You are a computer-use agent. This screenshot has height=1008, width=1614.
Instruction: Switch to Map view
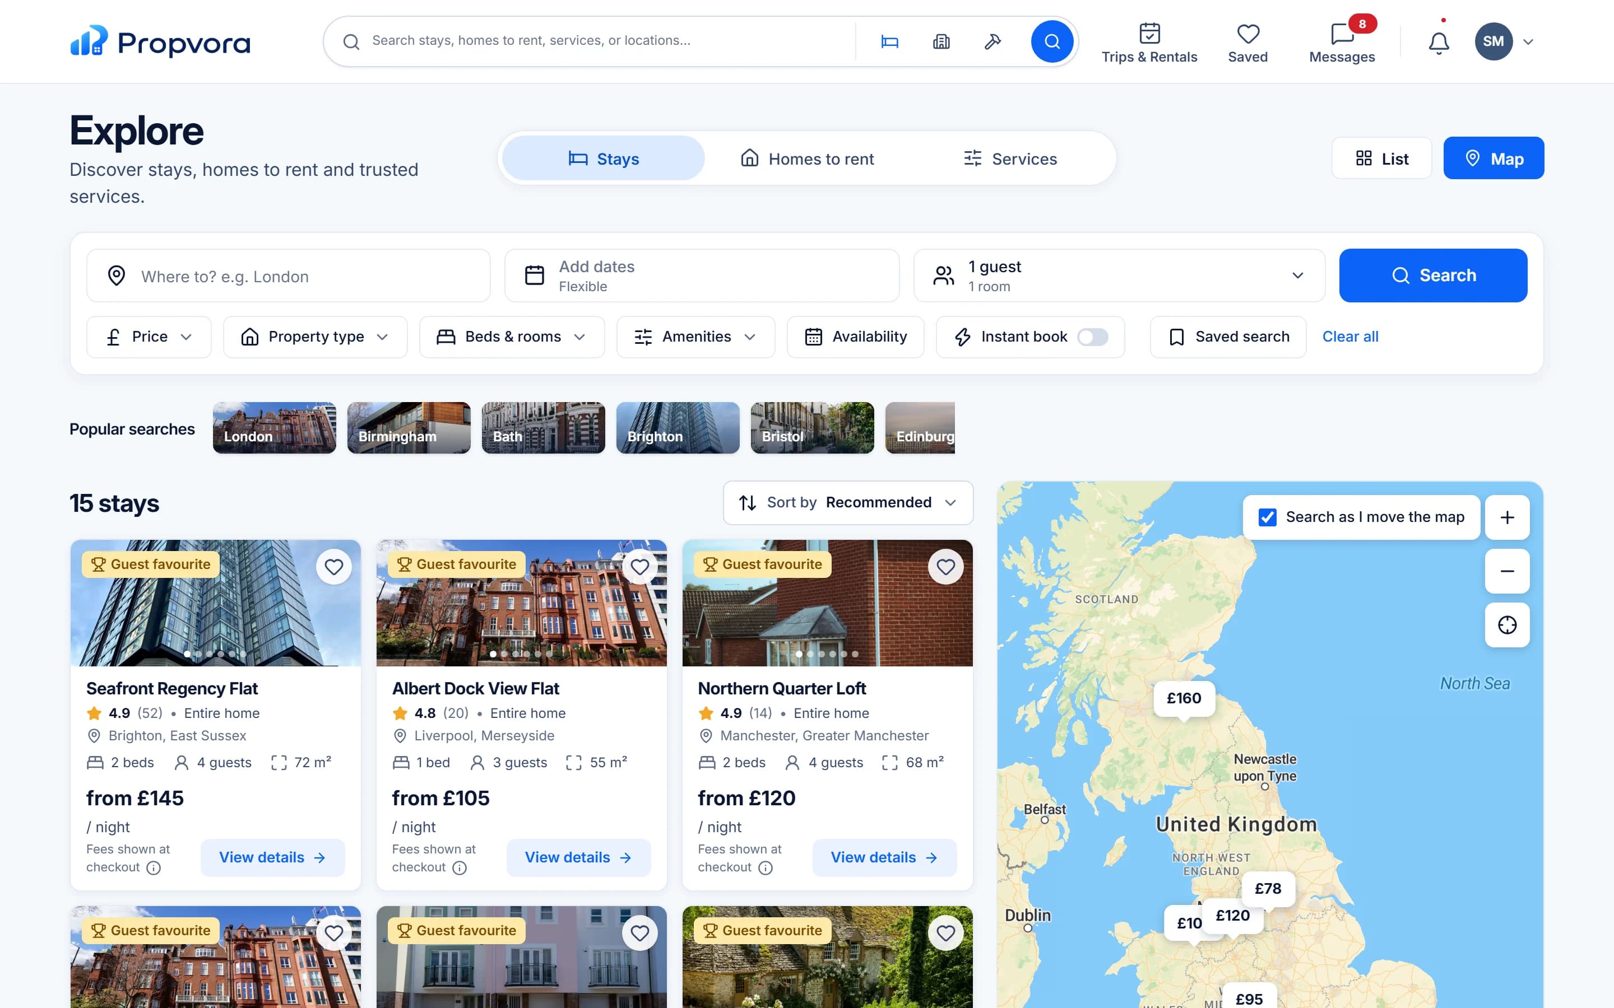coord(1494,158)
